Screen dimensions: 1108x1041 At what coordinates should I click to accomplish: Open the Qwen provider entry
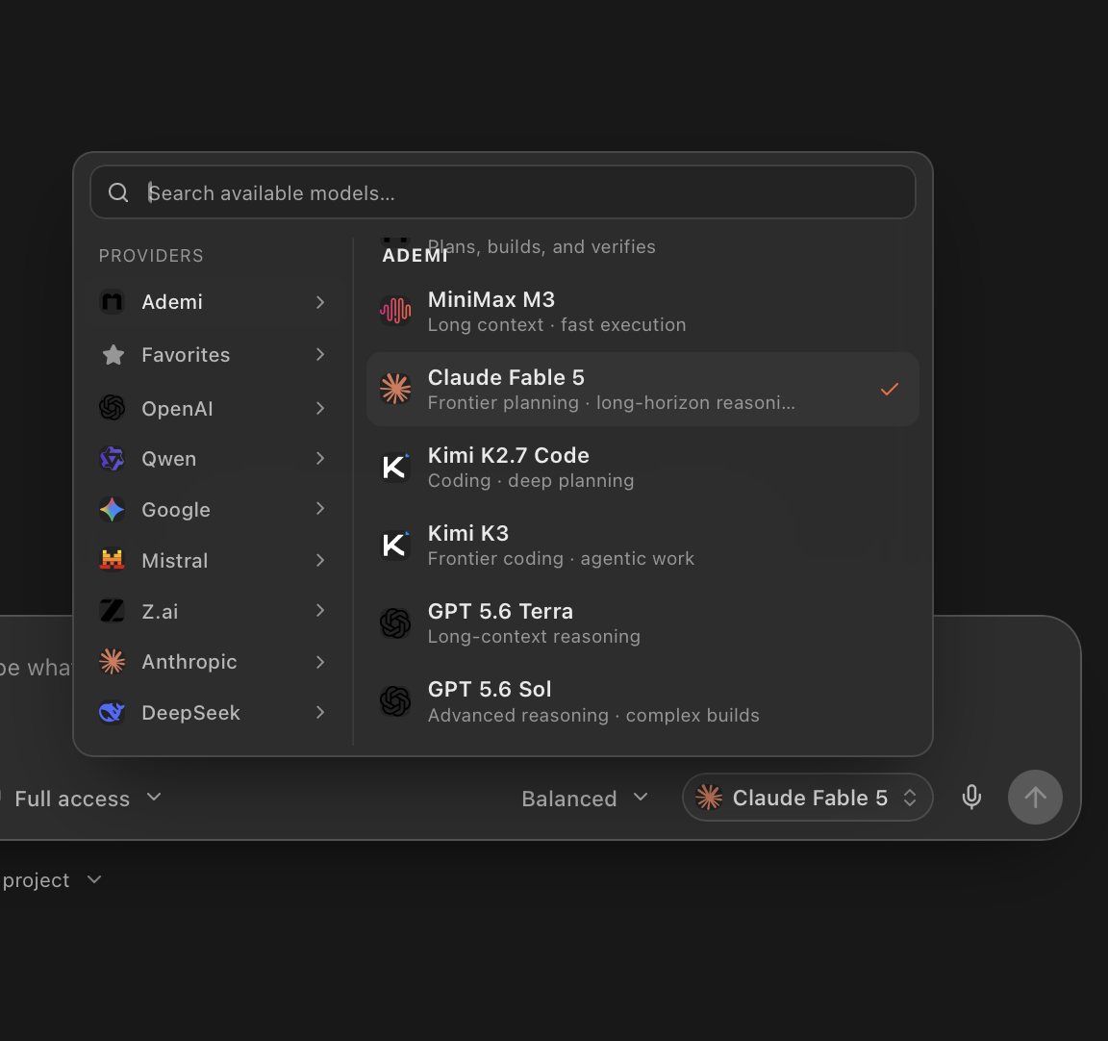coord(214,459)
